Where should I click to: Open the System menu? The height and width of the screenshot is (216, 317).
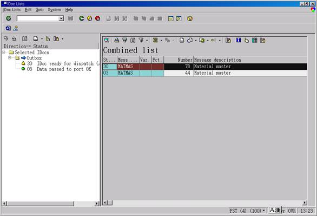[55, 10]
